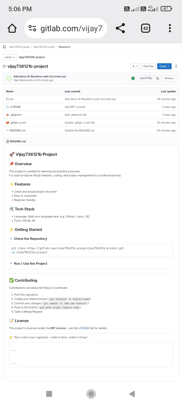Click the green pipeline passed status icon
The image size is (182, 406).
[x=133, y=78]
